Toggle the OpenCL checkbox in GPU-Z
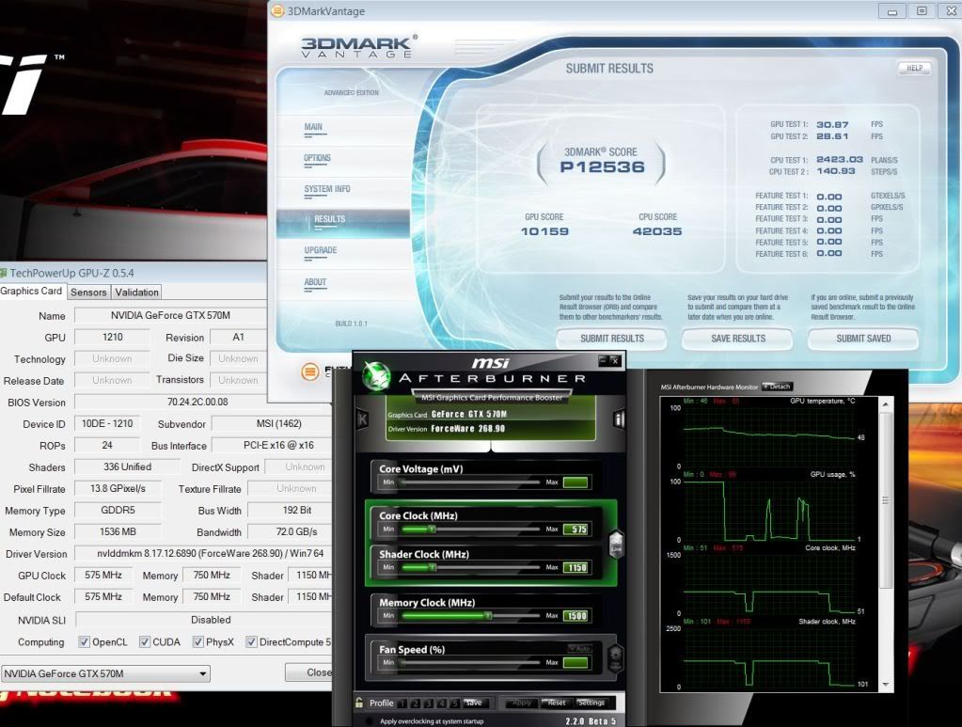The height and width of the screenshot is (727, 962). point(84,642)
